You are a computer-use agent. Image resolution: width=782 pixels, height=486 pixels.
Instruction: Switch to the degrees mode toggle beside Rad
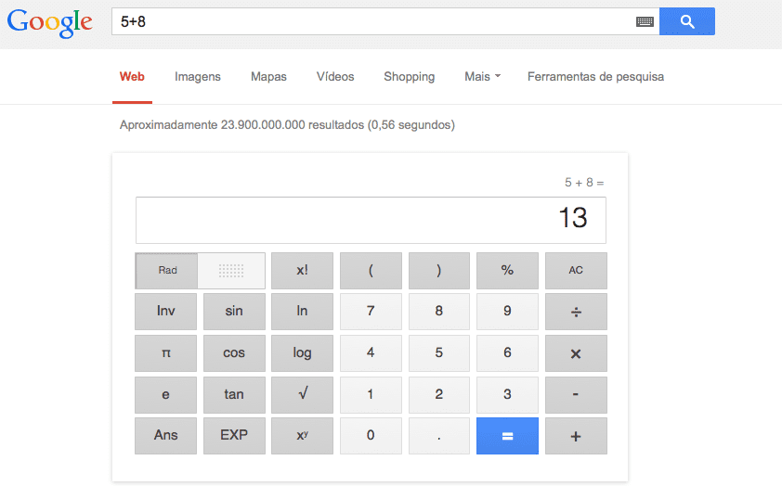coord(231,271)
